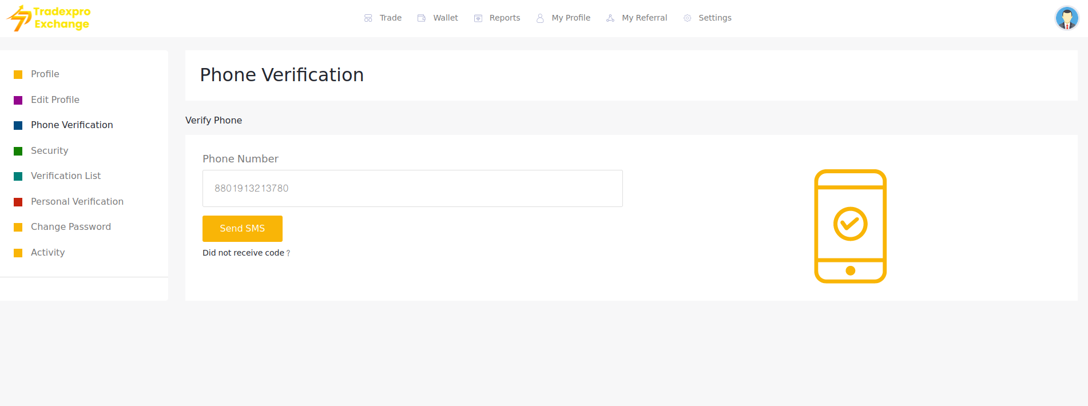
Task: Click the Tradexpro Exchange logo
Action: (x=49, y=18)
